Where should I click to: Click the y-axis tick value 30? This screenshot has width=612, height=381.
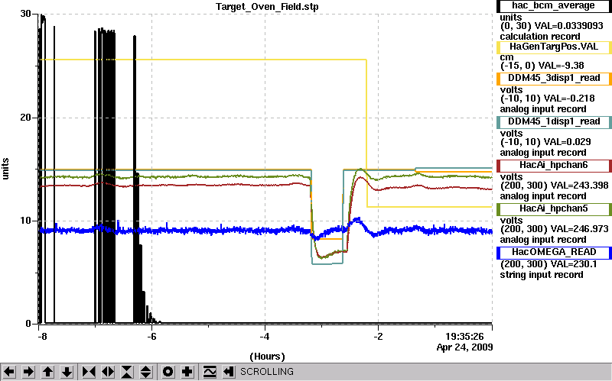(x=25, y=14)
